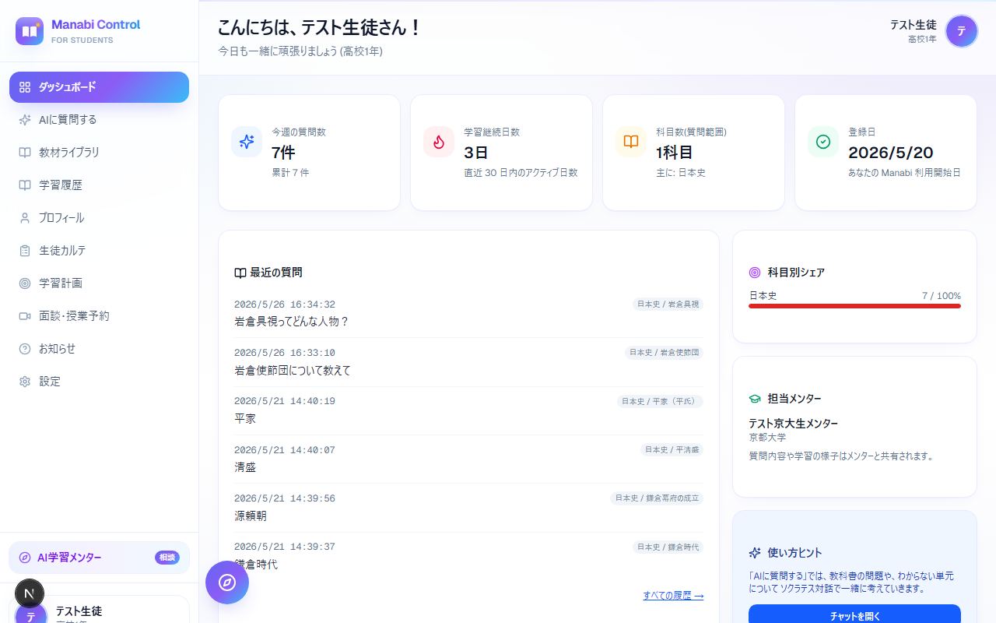Click the 1科目 subject count value
The width and height of the screenshot is (996, 623).
point(674,153)
